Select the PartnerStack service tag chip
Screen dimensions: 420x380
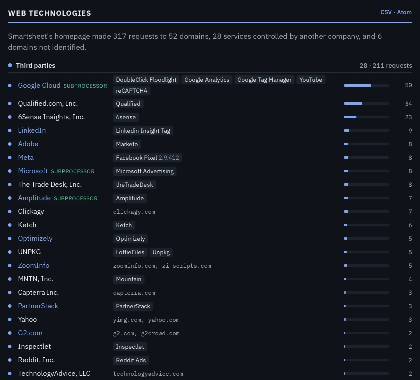(x=133, y=306)
